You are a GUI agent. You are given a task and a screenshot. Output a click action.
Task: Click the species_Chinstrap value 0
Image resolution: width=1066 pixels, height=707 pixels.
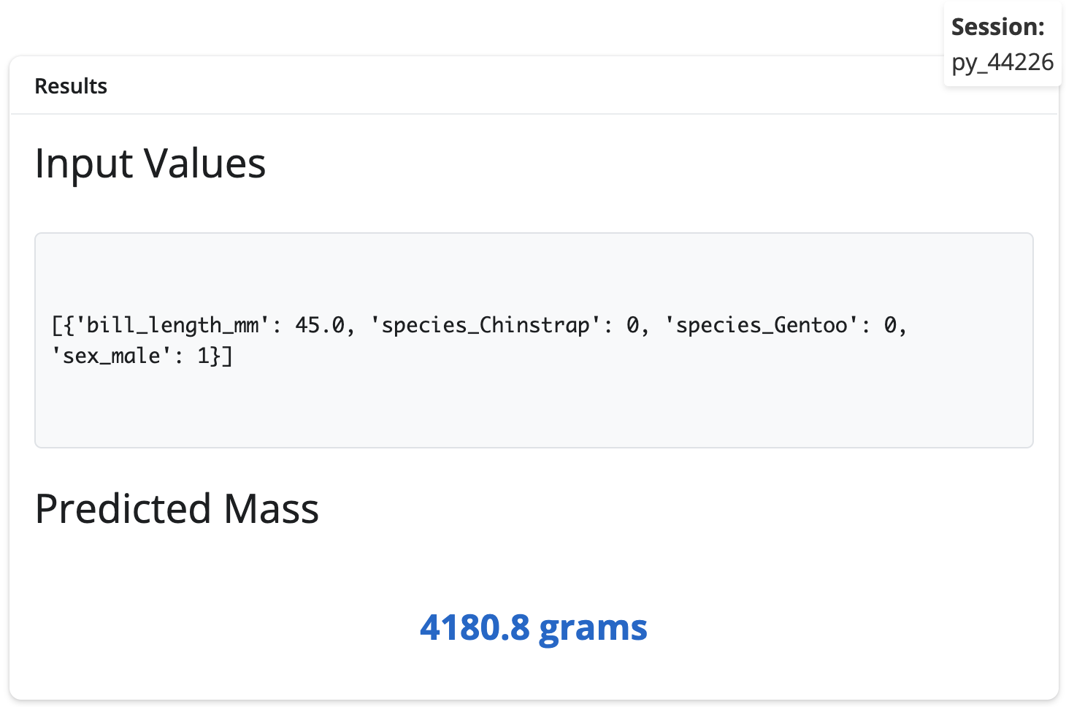pos(632,325)
